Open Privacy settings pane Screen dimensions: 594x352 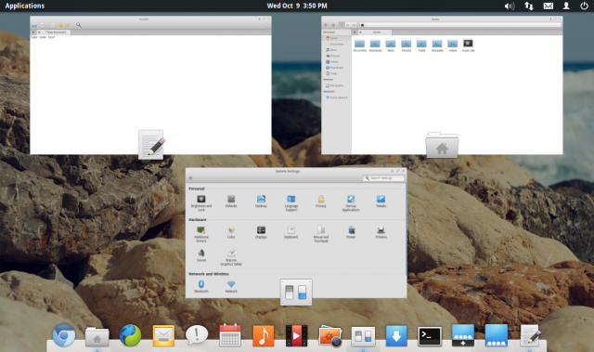pos(321,202)
